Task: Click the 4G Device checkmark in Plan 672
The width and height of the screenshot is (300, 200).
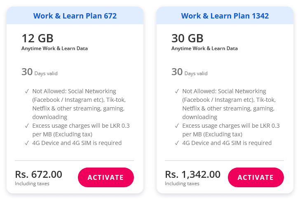Action: [x=27, y=143]
